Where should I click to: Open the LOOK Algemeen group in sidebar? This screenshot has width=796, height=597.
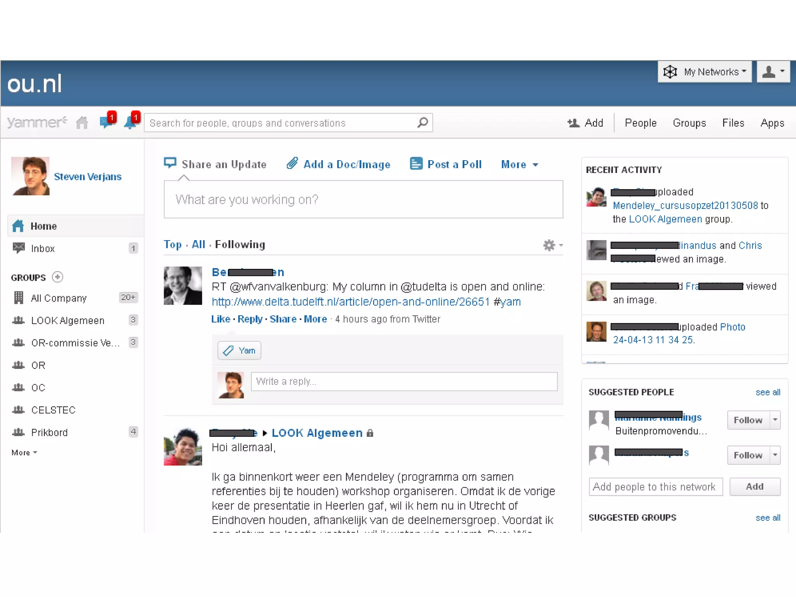[68, 321]
